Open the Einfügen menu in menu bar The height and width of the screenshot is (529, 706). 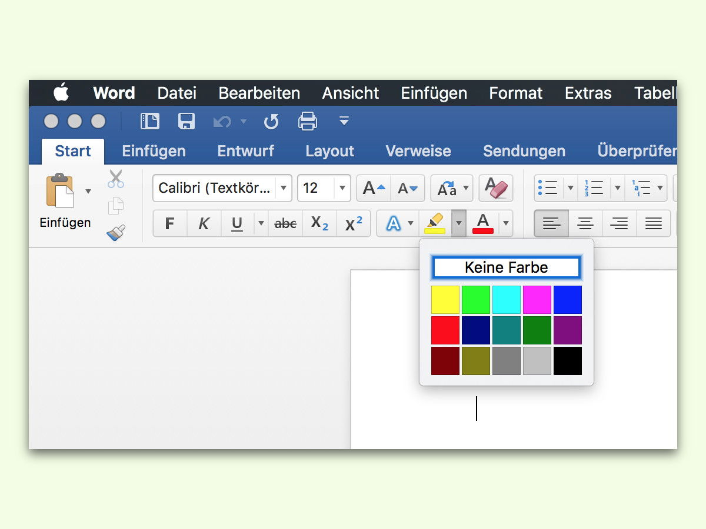(434, 93)
